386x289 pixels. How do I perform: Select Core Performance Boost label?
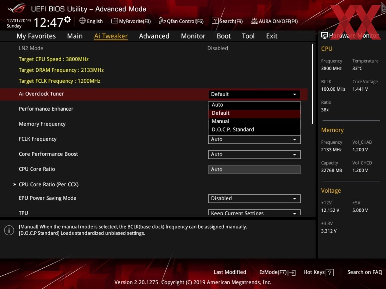48,154
